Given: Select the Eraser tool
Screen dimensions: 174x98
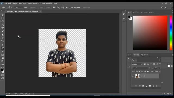Looking at the screenshot, I should coord(2,38).
